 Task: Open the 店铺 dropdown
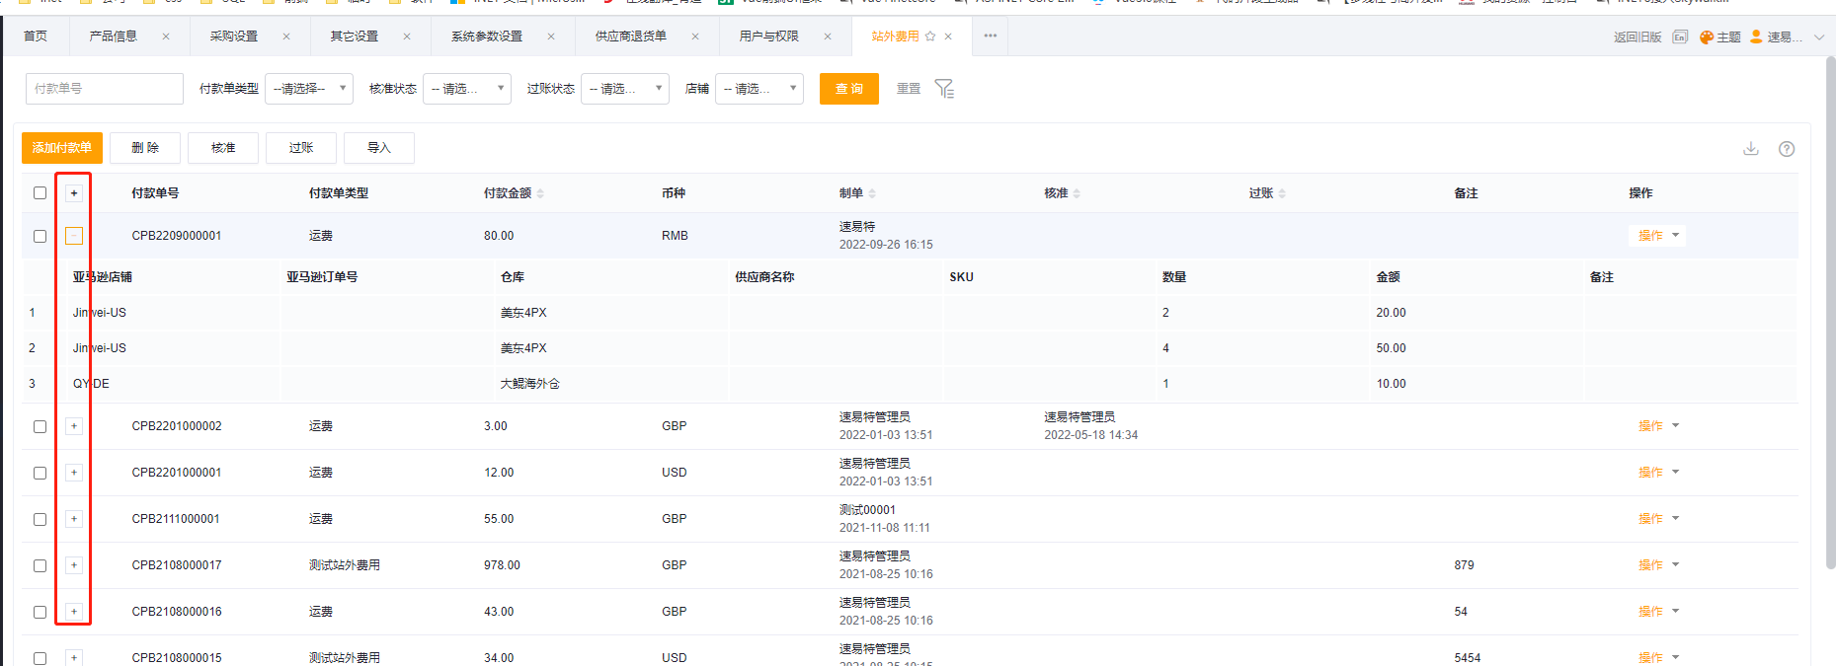pos(759,89)
